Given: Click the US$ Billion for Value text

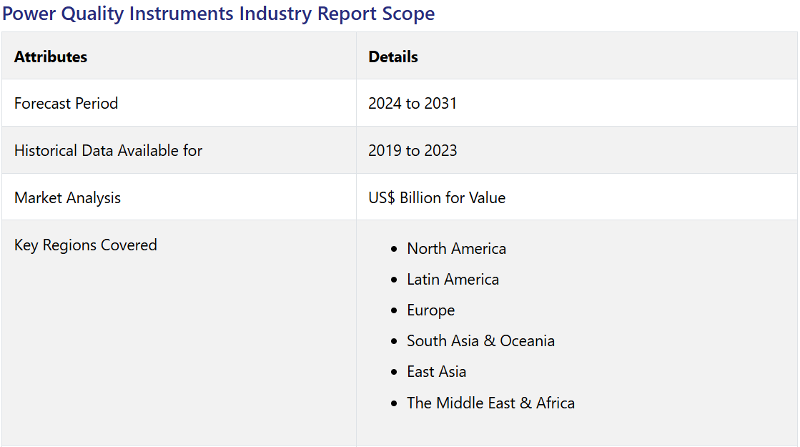Looking at the screenshot, I should [x=437, y=197].
